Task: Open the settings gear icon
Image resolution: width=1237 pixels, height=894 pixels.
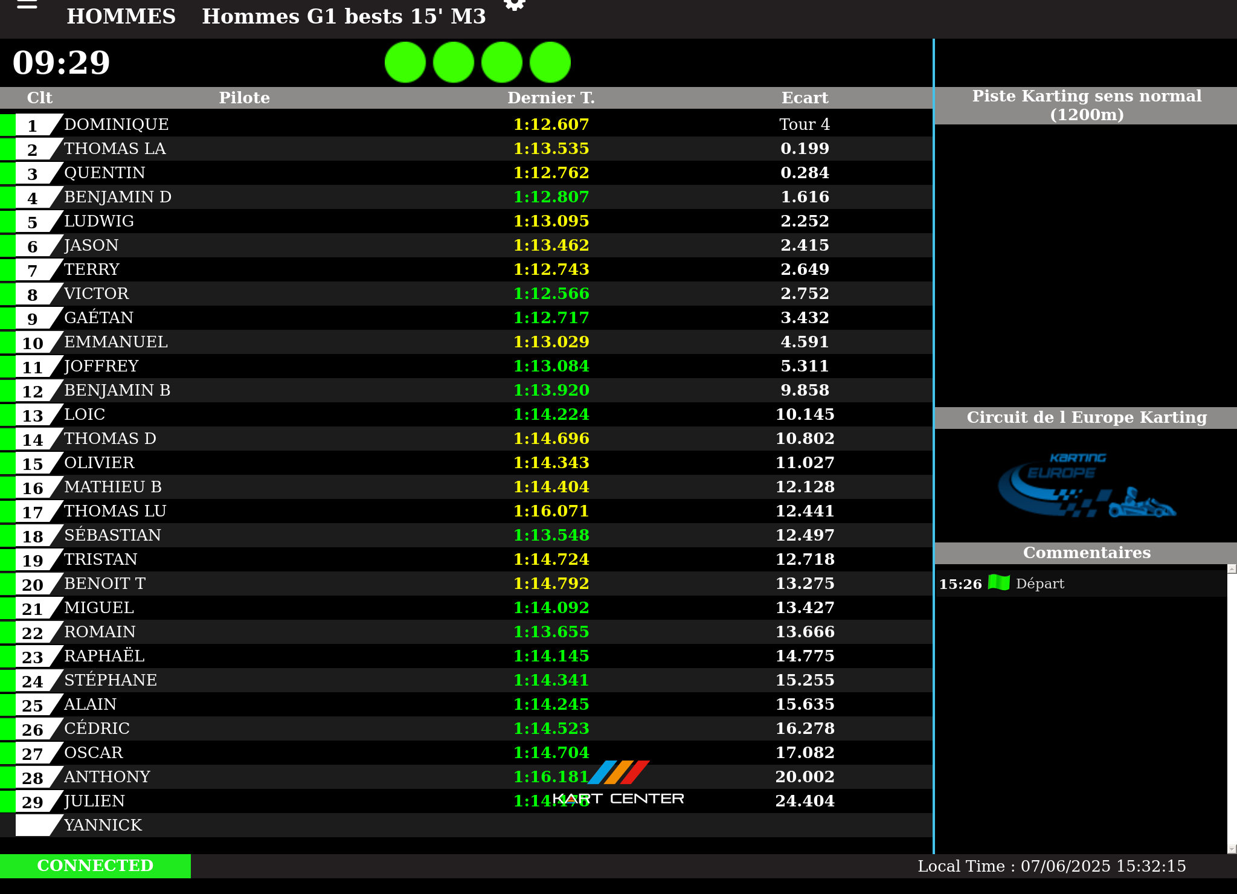Action: [514, 5]
